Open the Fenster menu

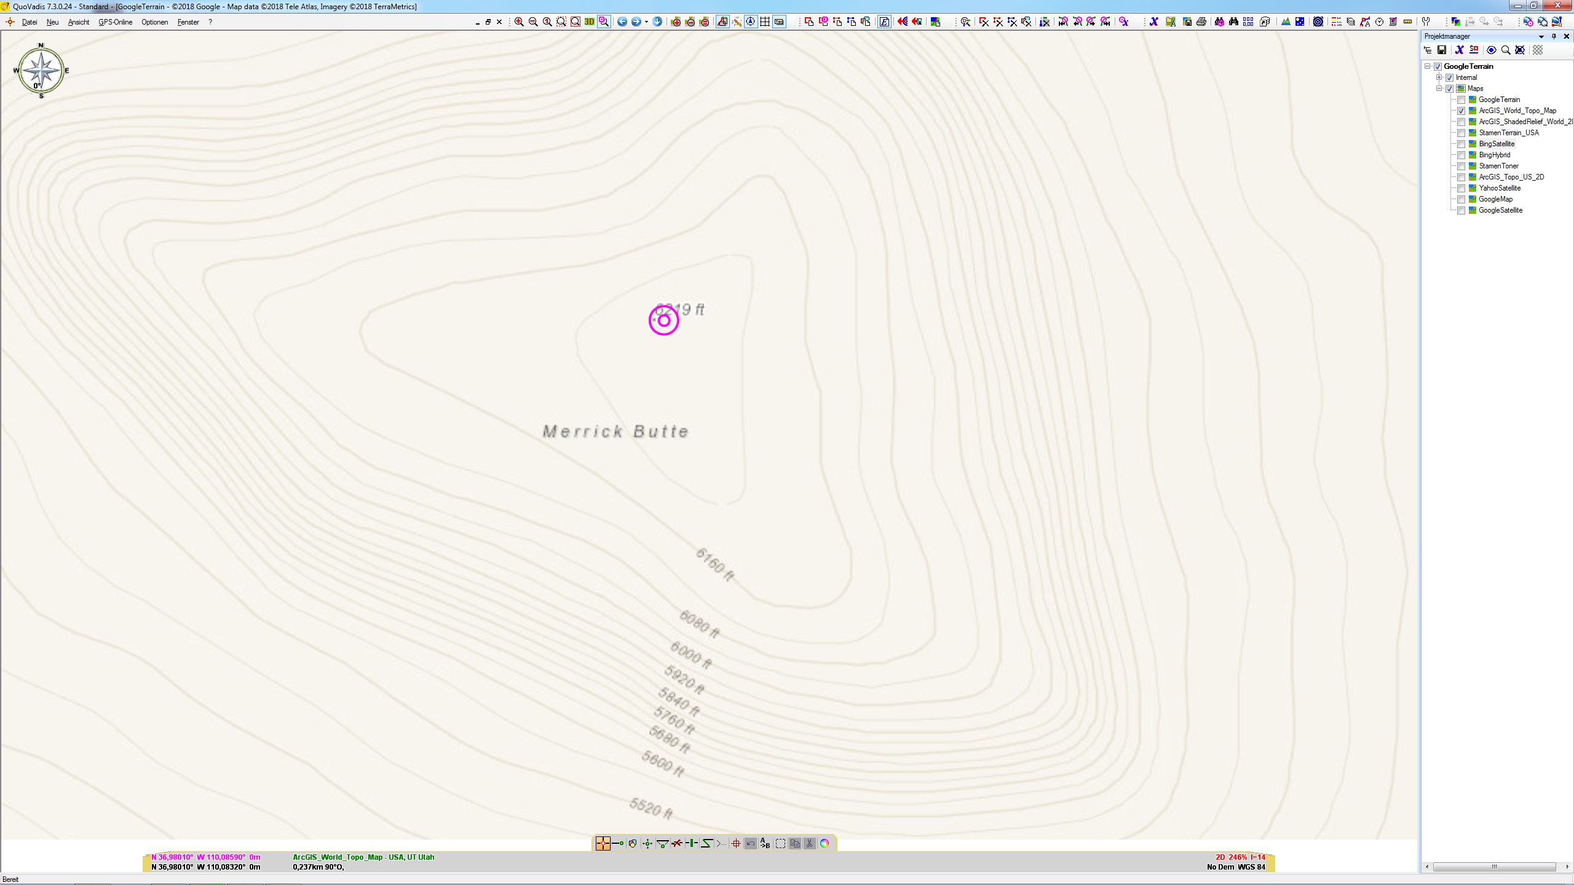(188, 22)
